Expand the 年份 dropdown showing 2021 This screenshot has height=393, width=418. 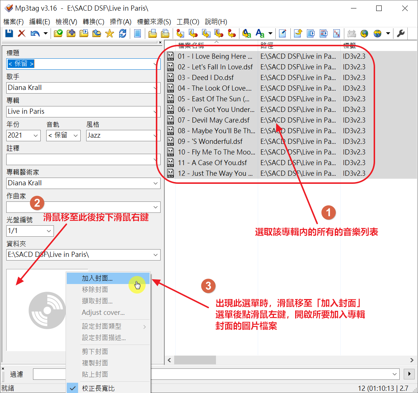click(36, 135)
